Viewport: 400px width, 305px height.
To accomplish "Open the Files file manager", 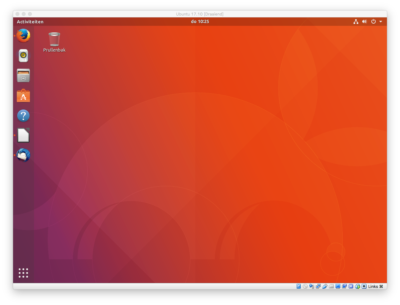I will tap(23, 76).
